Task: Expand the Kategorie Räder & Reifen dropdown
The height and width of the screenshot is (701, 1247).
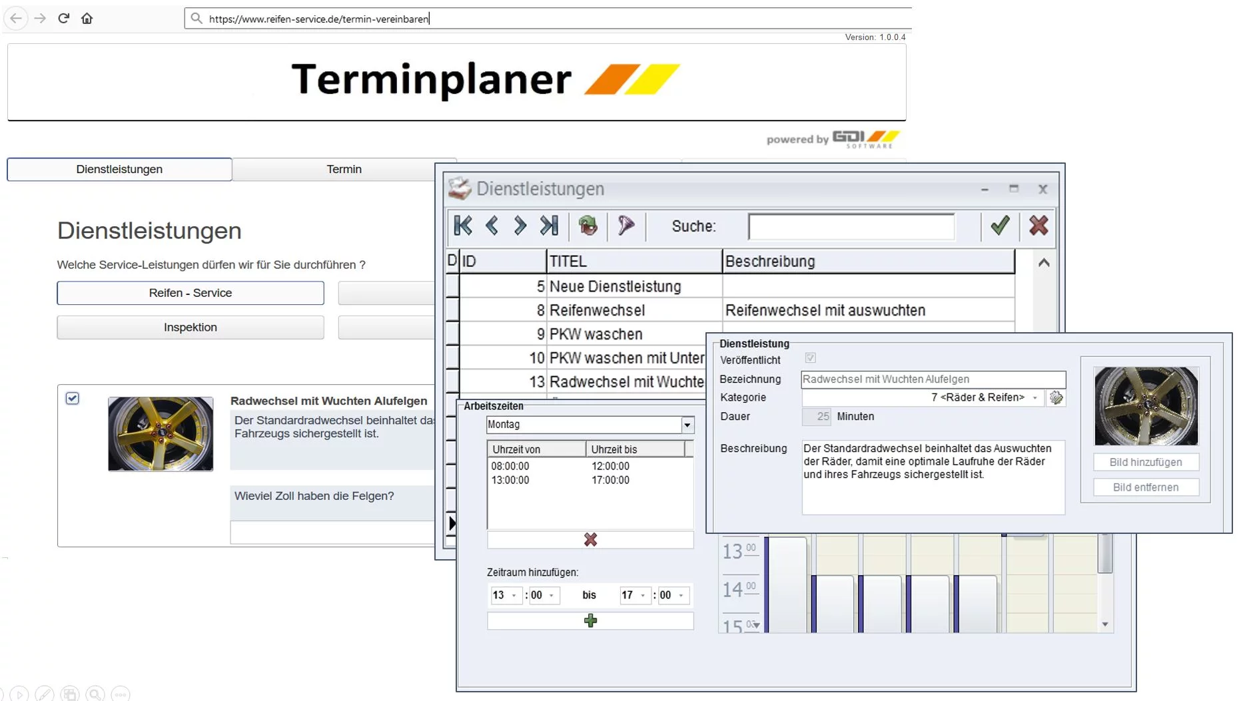Action: tap(1035, 397)
